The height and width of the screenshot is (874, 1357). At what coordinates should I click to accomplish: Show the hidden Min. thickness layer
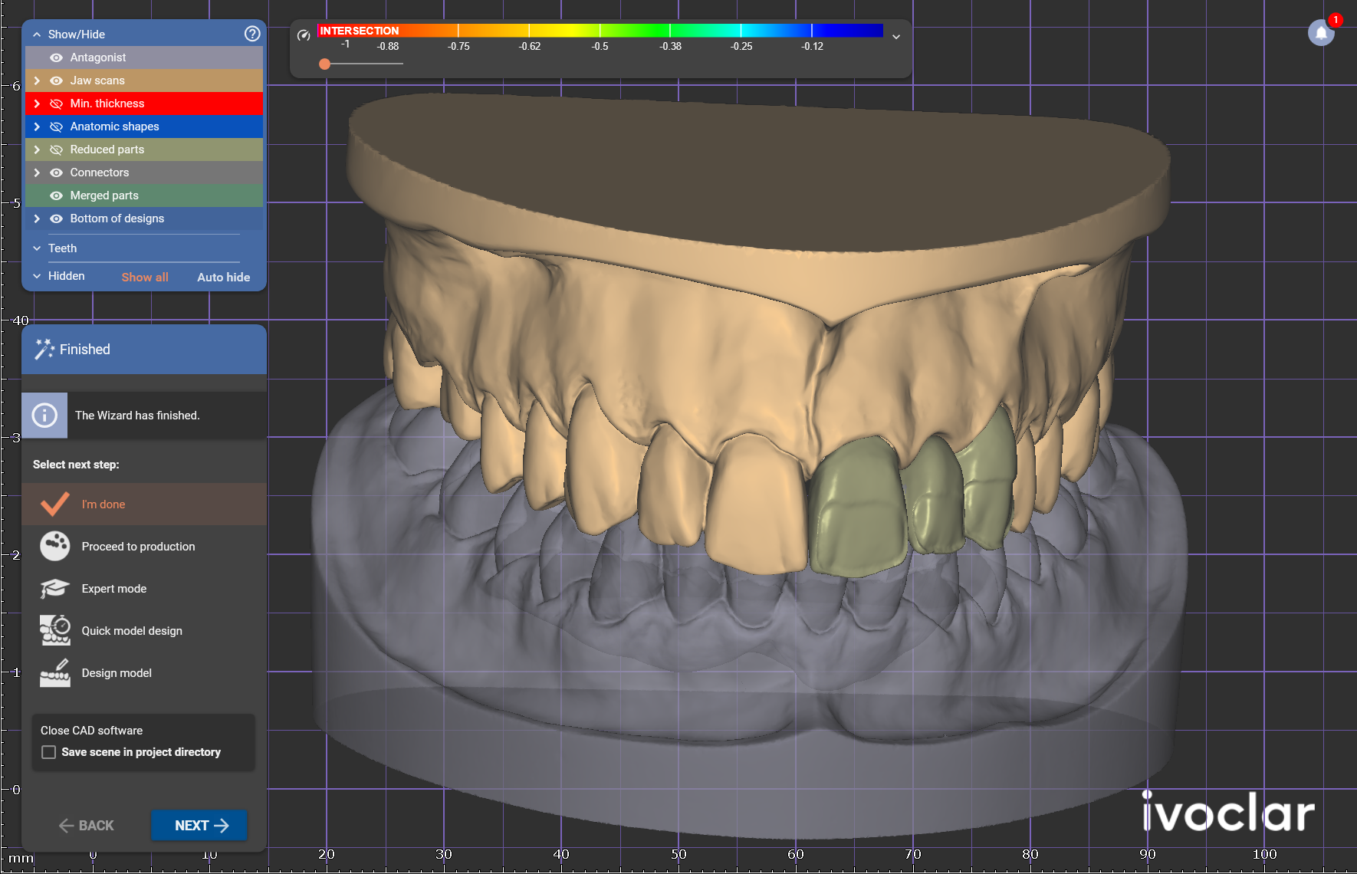(x=56, y=103)
